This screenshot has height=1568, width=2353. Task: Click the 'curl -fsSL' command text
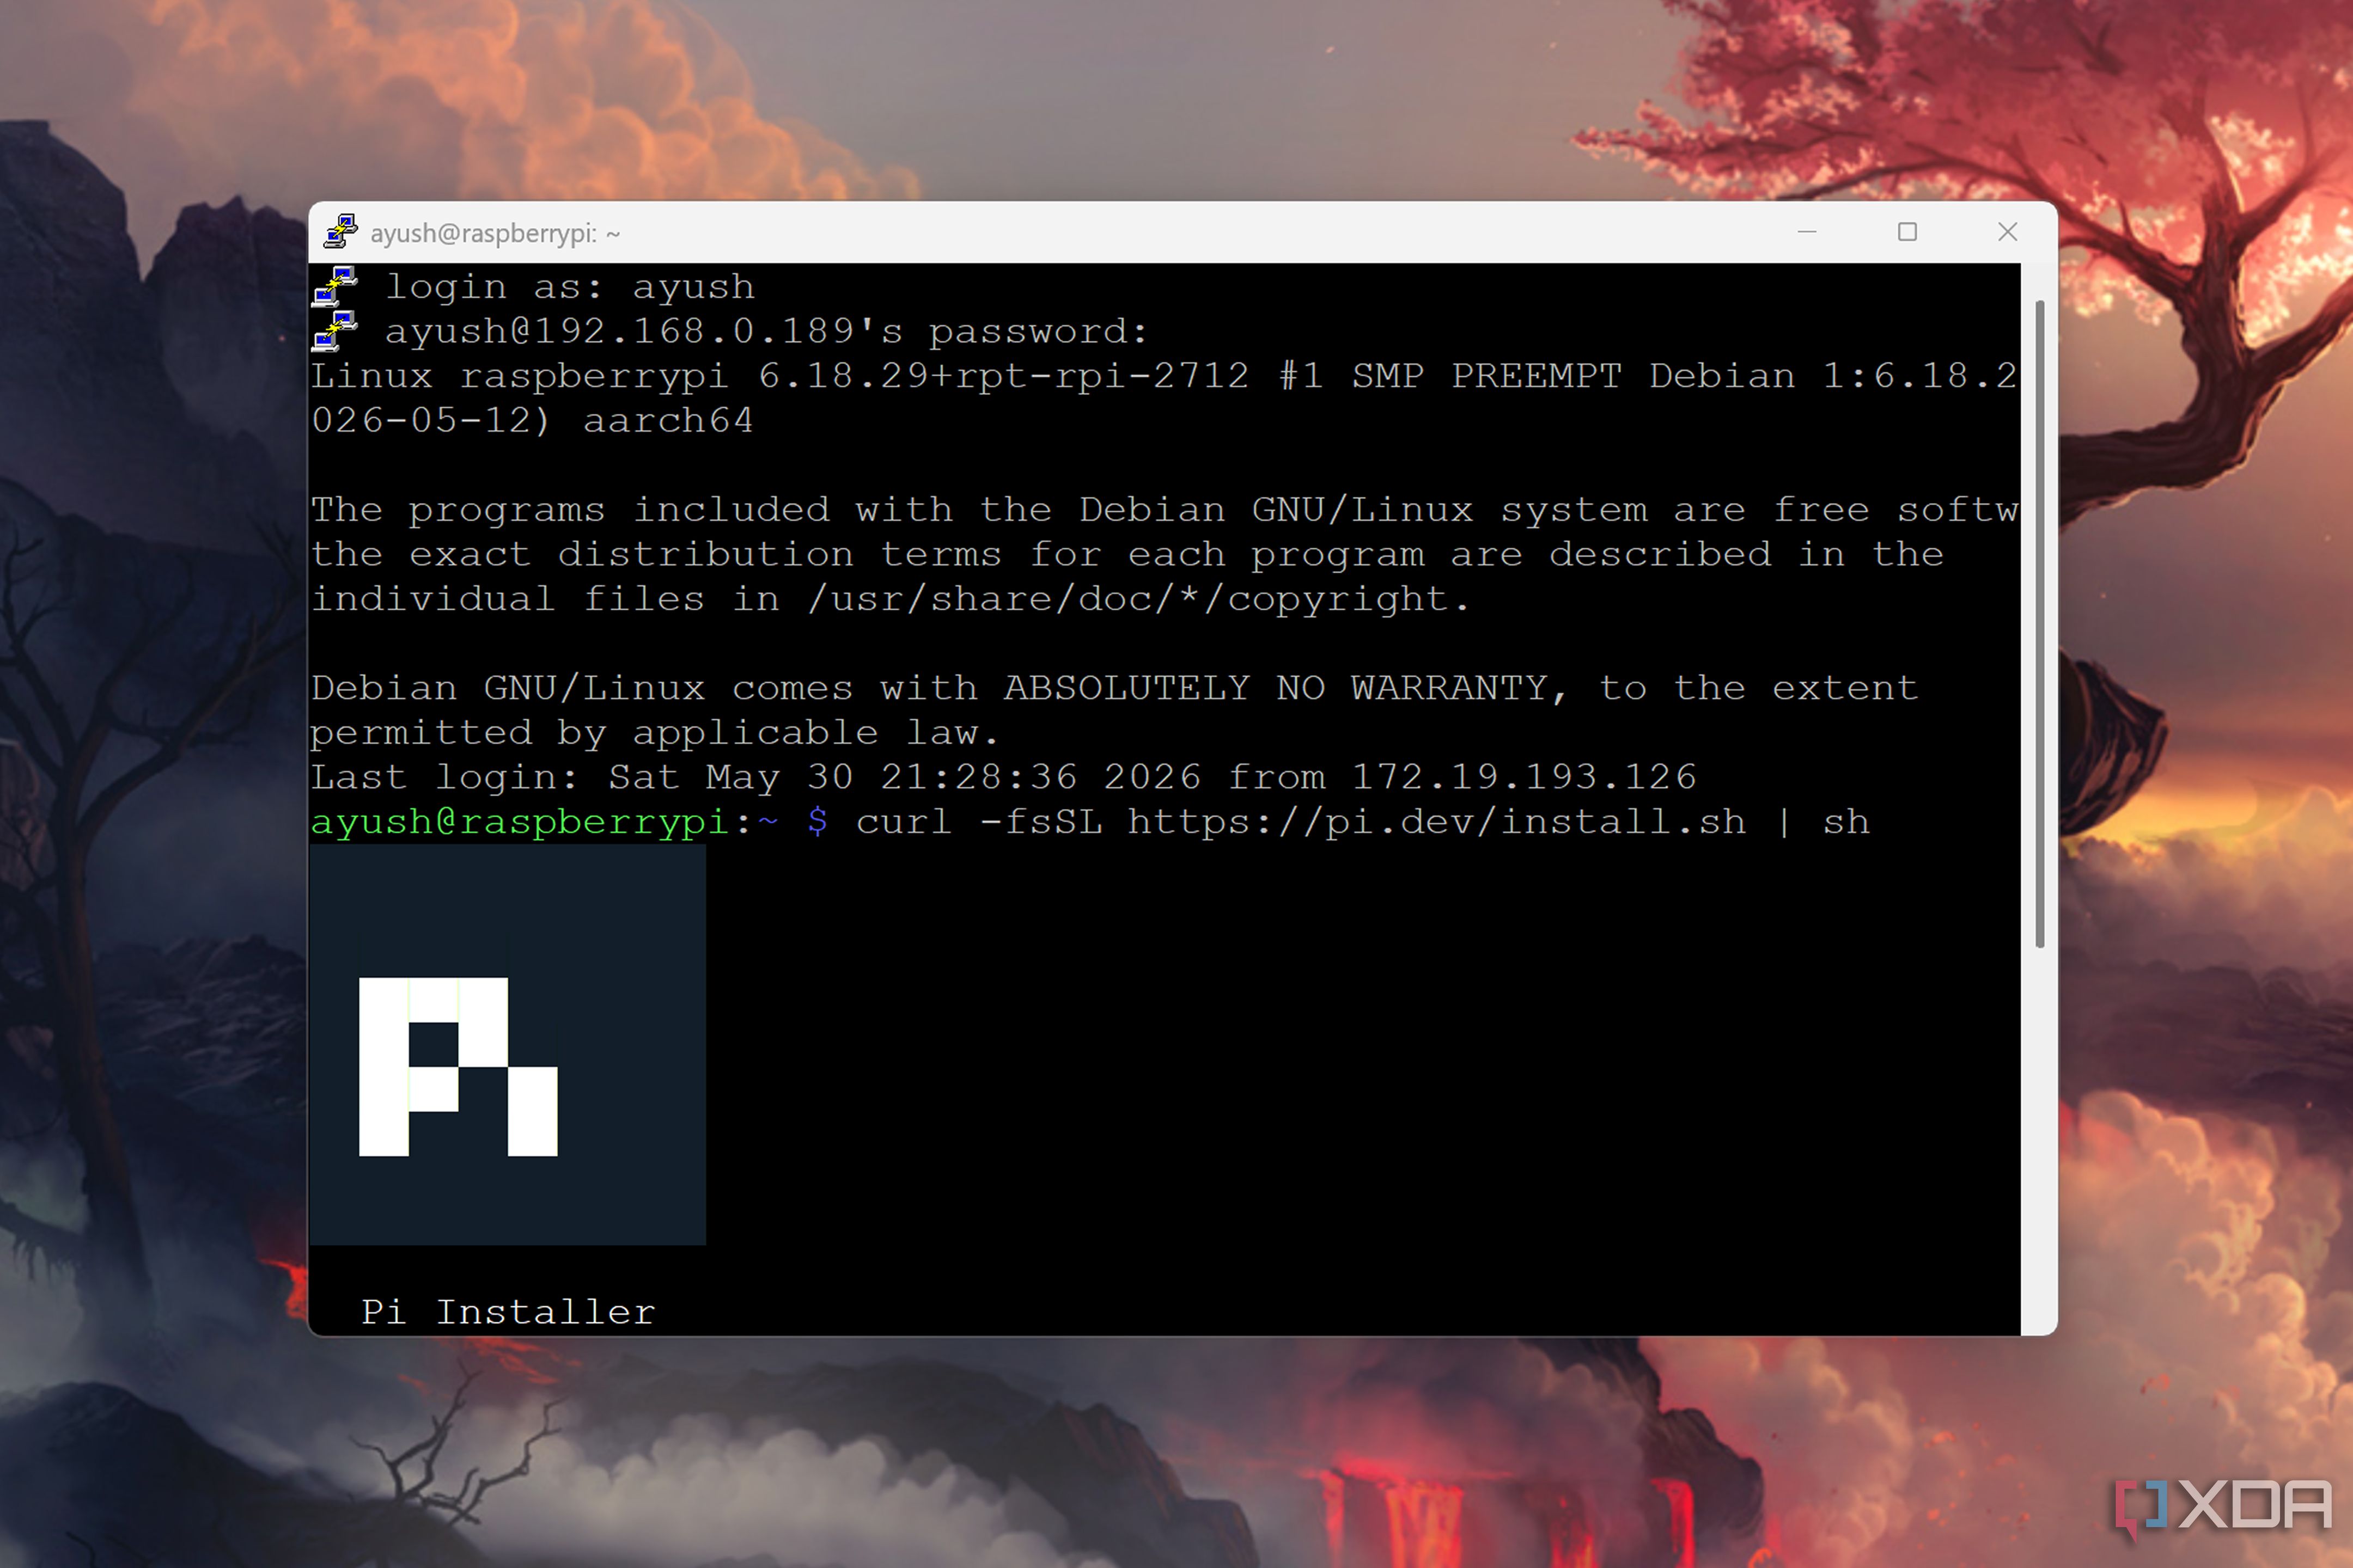(x=978, y=822)
